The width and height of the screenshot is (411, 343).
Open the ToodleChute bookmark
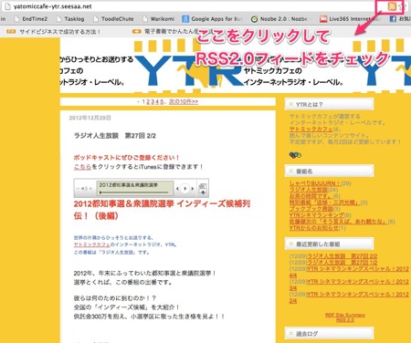[113, 19]
